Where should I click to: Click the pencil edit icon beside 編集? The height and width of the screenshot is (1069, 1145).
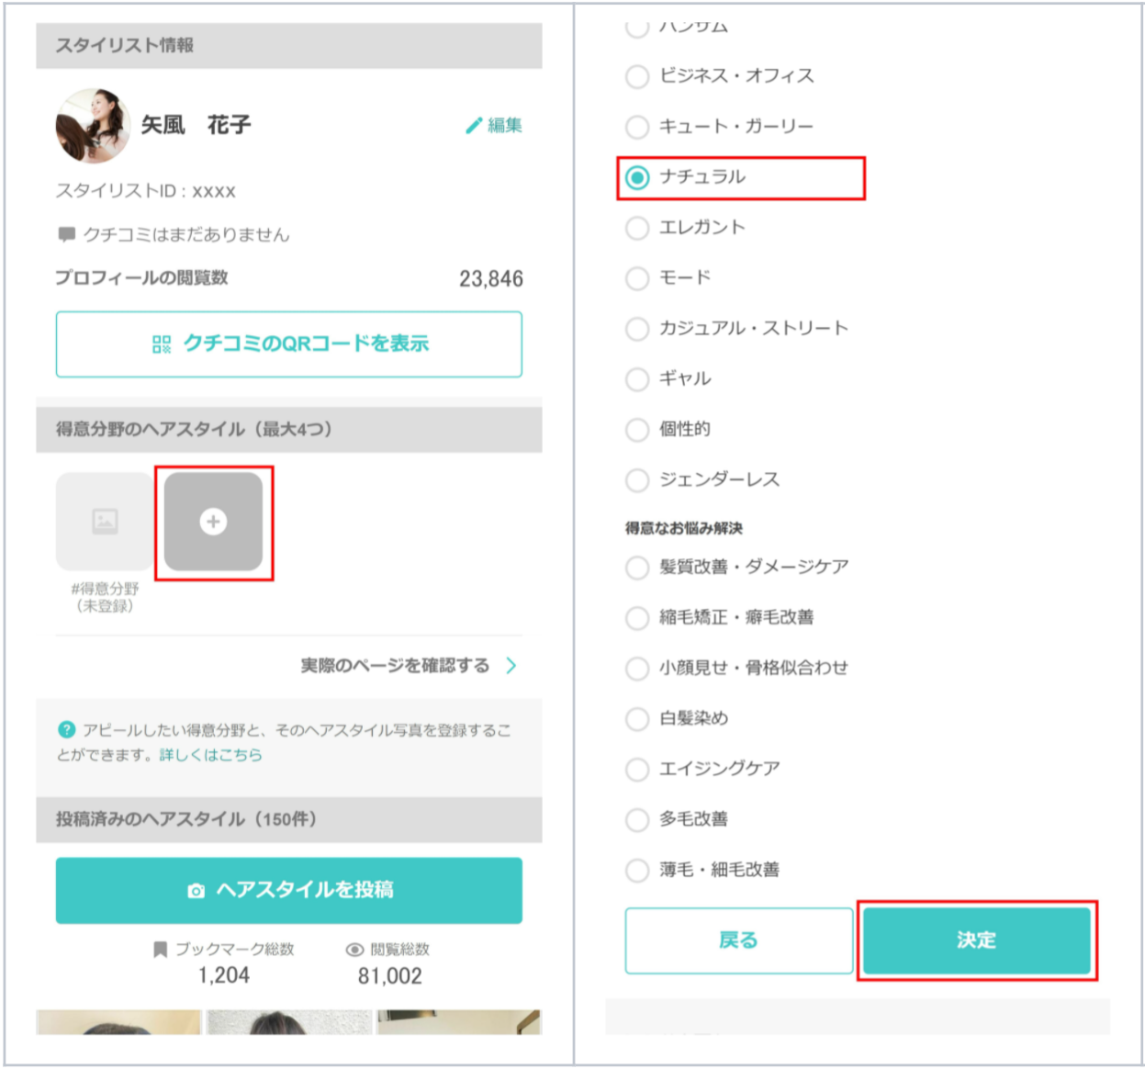pyautogui.click(x=474, y=126)
